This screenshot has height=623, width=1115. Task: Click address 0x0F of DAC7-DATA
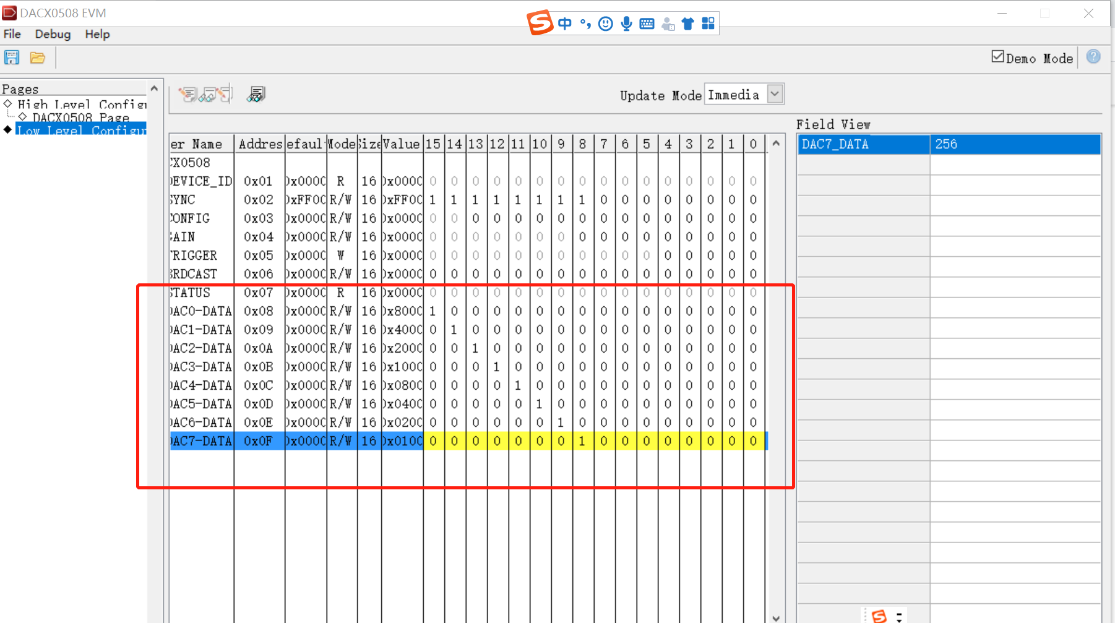coord(259,441)
